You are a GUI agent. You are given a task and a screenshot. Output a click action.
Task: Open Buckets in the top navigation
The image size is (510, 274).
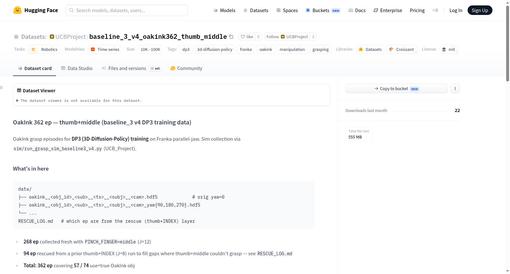(323, 10)
